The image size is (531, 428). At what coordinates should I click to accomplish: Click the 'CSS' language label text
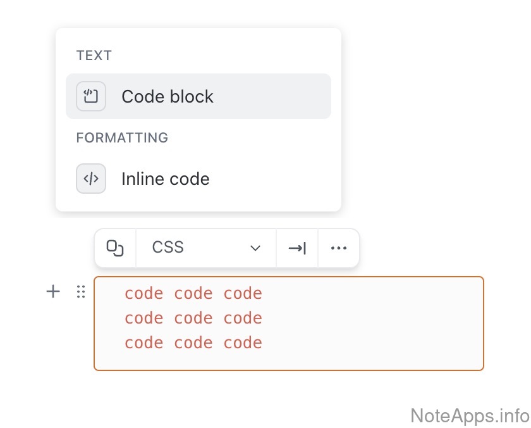pyautogui.click(x=168, y=248)
